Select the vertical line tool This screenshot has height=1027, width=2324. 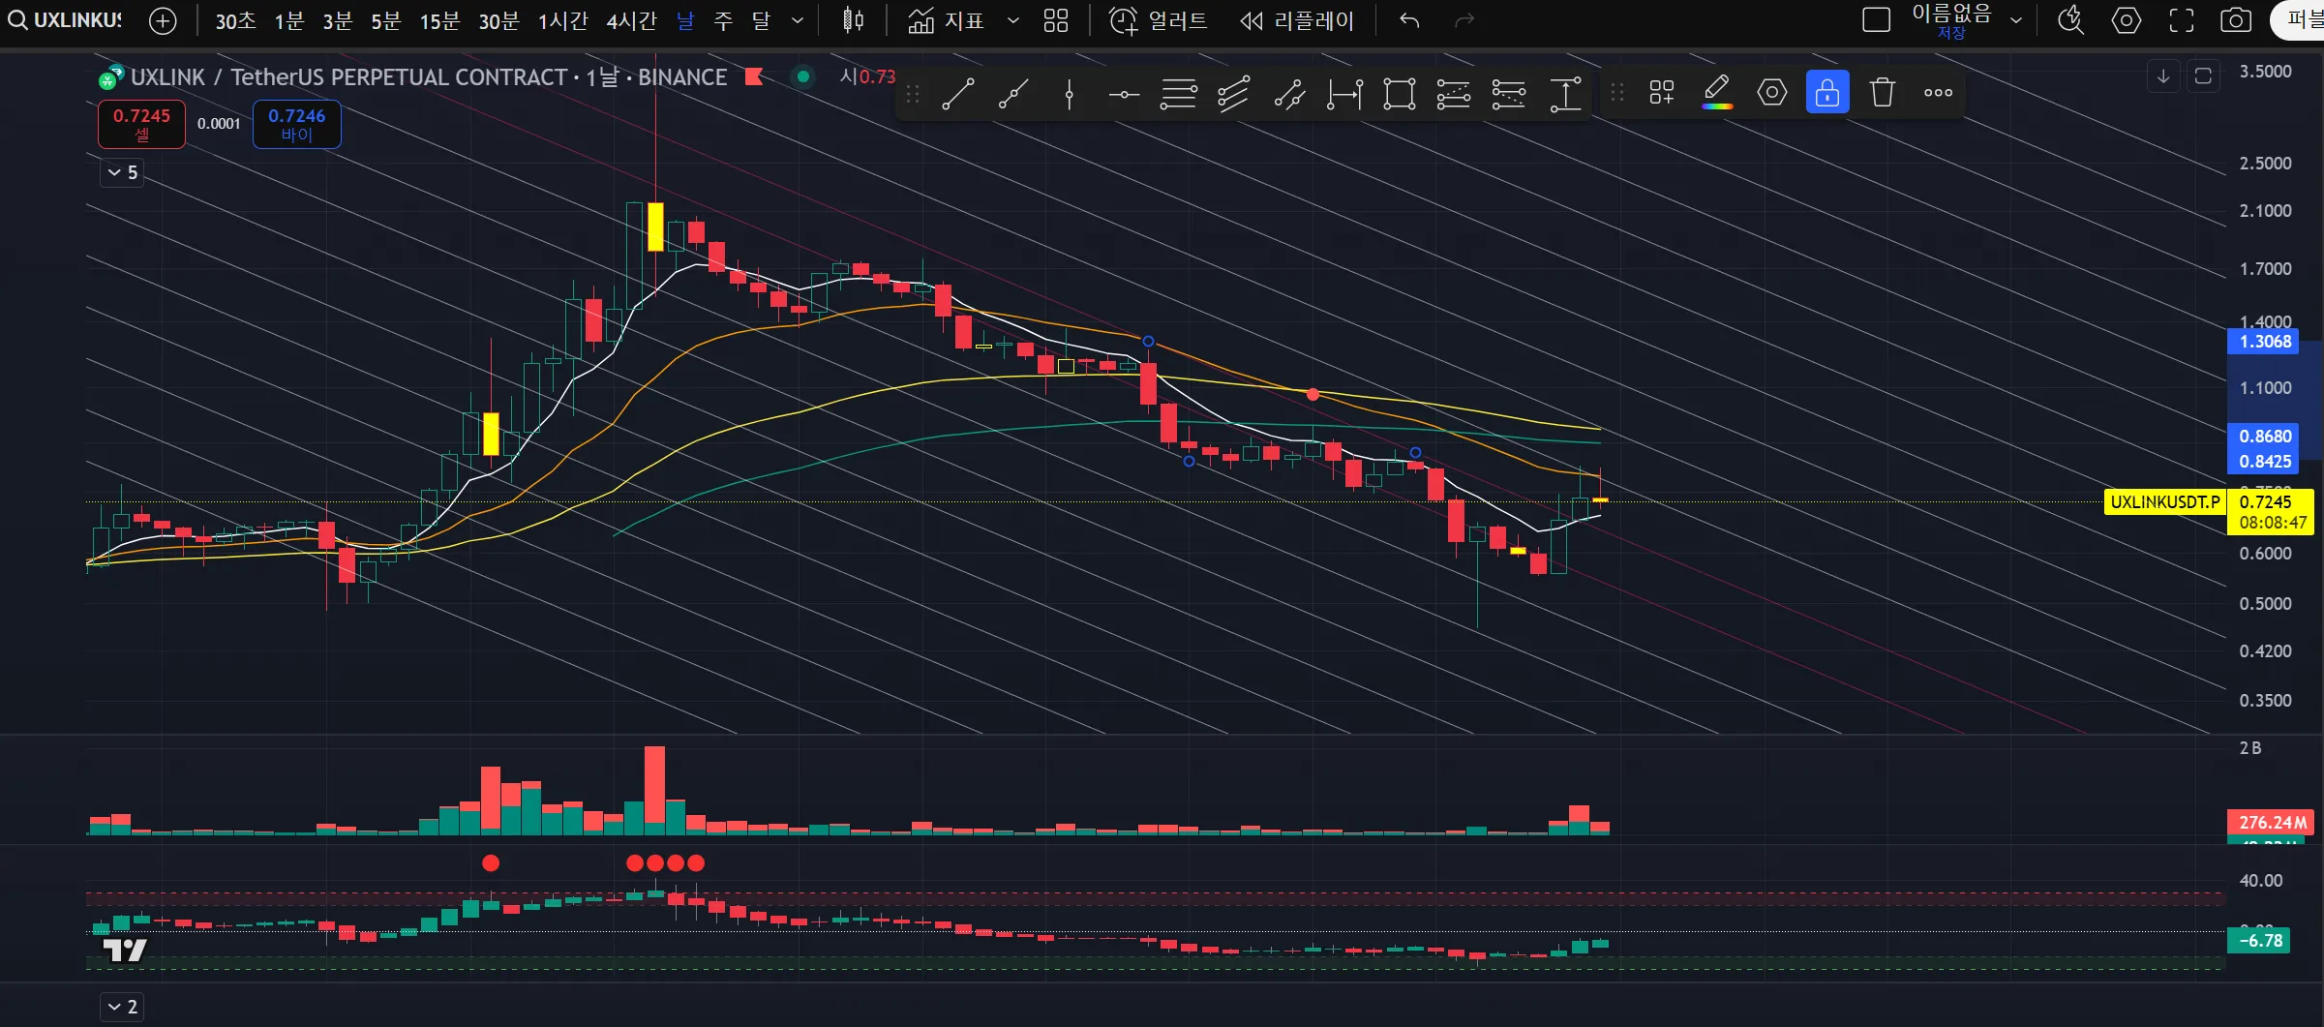click(x=1070, y=94)
